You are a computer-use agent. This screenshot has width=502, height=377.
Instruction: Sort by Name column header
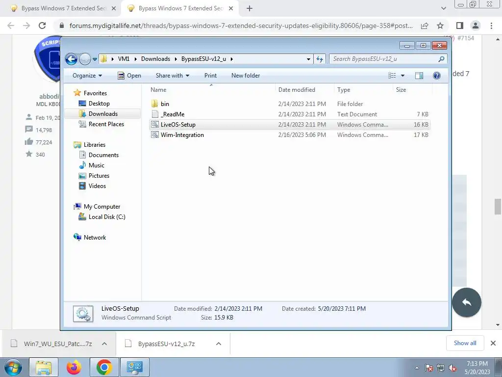[x=211, y=90]
